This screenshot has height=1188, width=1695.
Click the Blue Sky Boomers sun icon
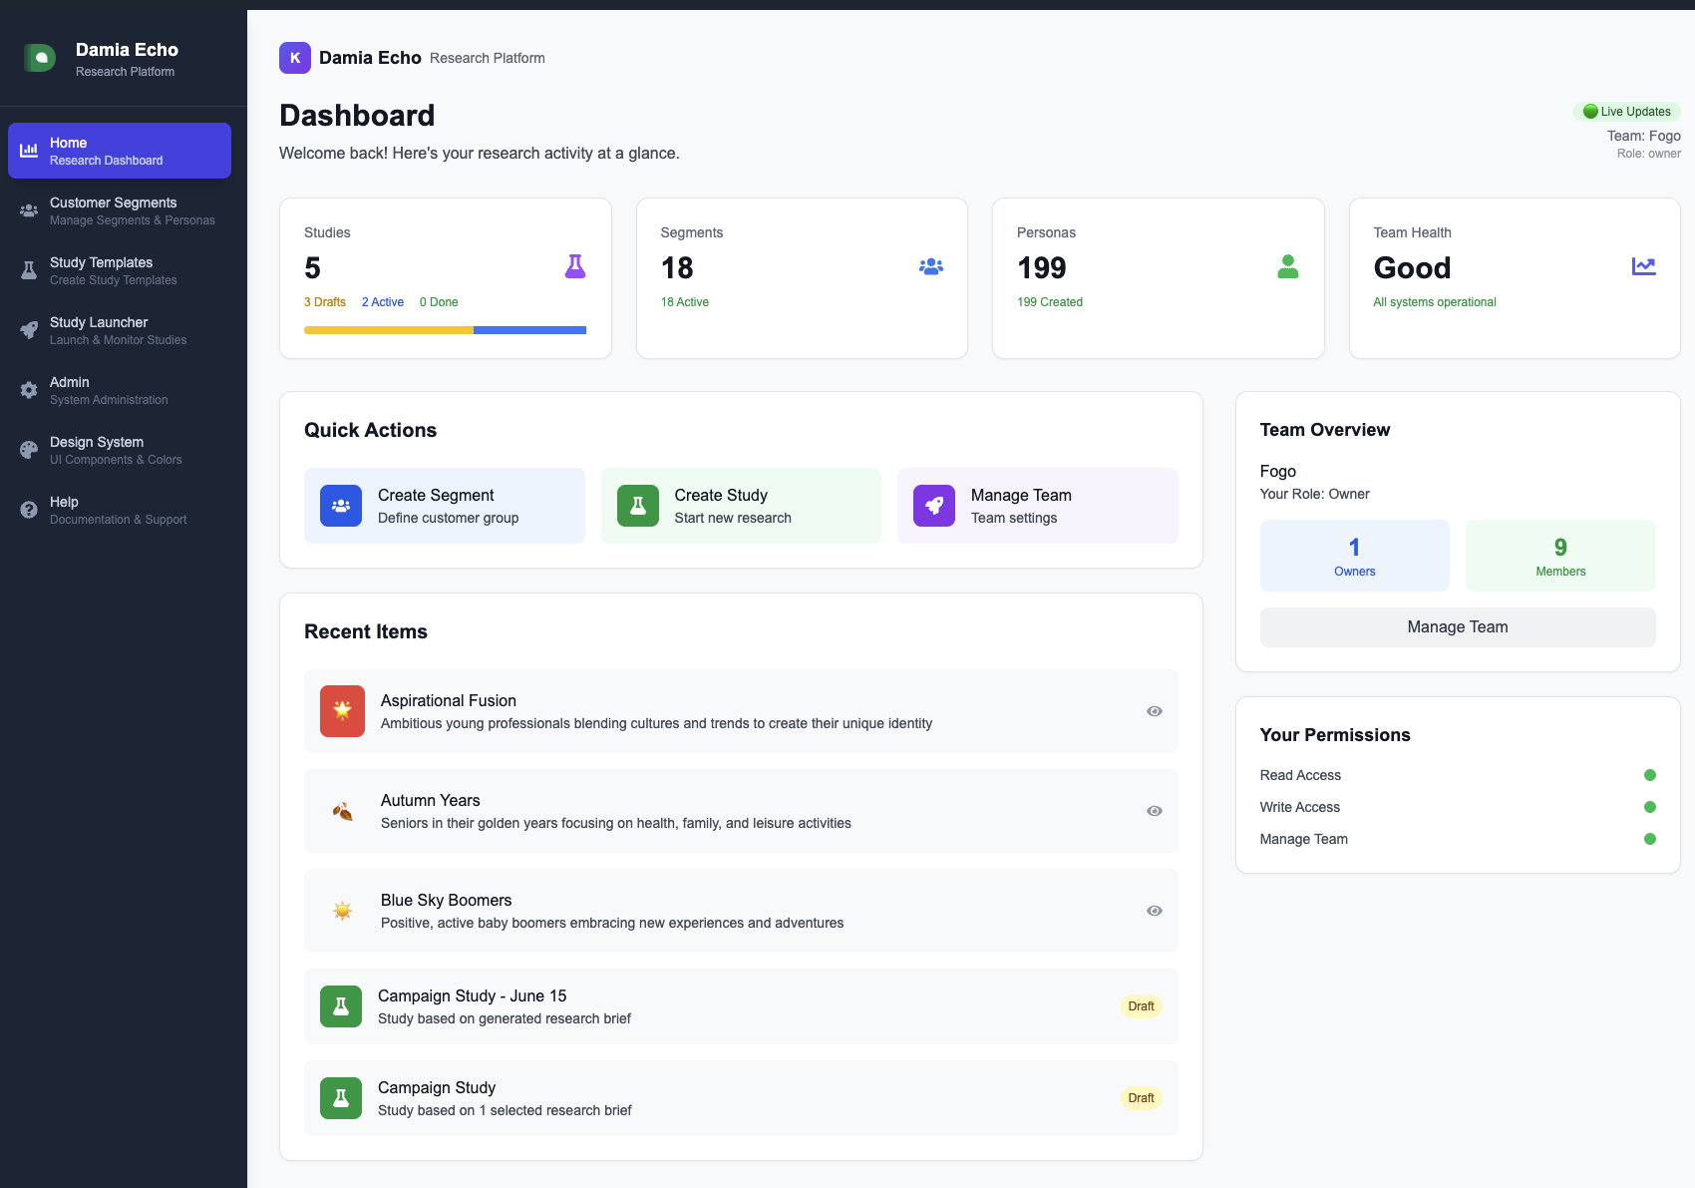point(342,911)
